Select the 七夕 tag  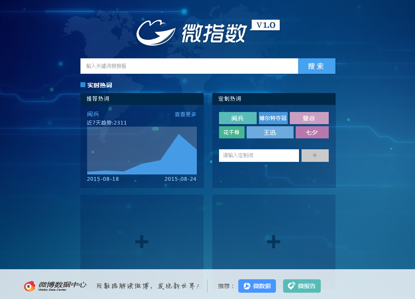pos(312,132)
